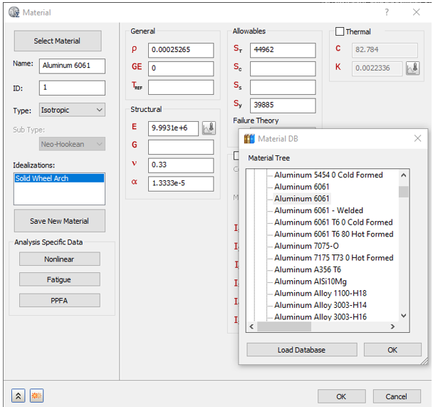Click material tree scroll down arrow

404,316
